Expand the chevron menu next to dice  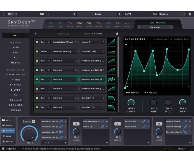point(49,14)
